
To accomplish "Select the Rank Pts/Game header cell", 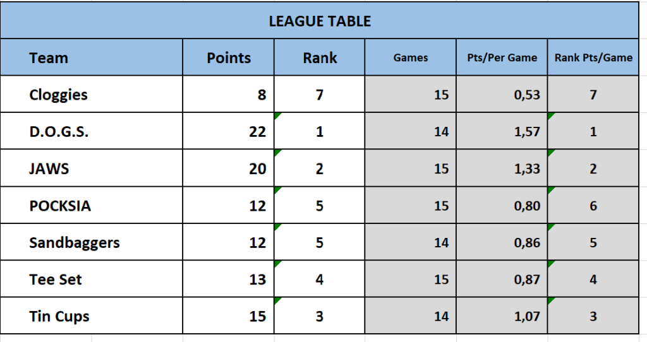I will point(593,58).
